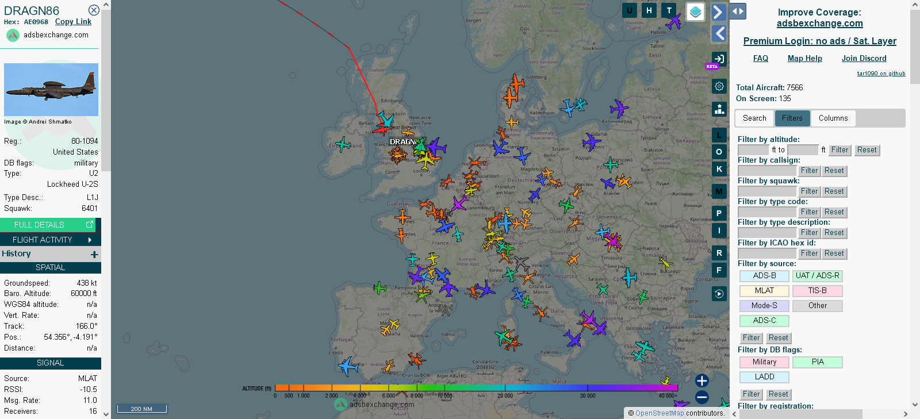The height and width of the screenshot is (419, 920).
Task: Open the map layers selector
Action: pos(696,11)
